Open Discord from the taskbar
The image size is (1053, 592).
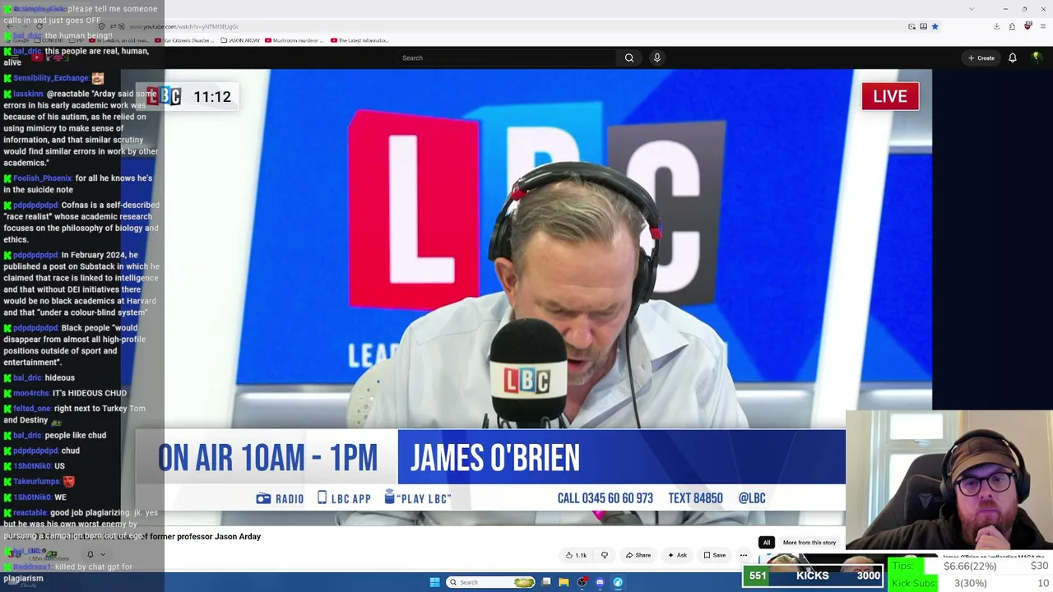pos(600,582)
